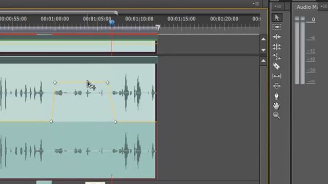
Task: Click the blue playhead on the time ruler
Action: [x=112, y=22]
